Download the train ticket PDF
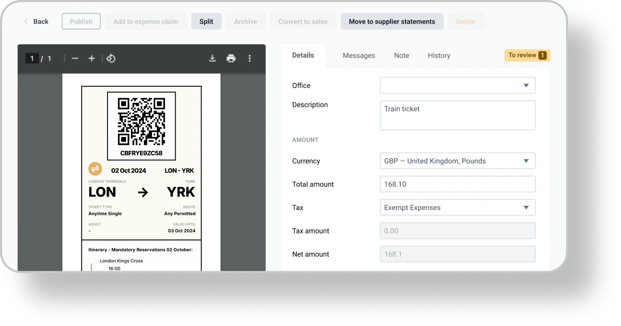 (x=212, y=59)
